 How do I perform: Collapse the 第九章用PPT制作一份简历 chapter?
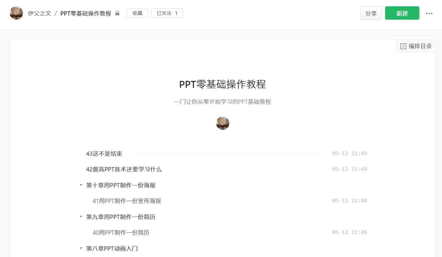coord(81,217)
